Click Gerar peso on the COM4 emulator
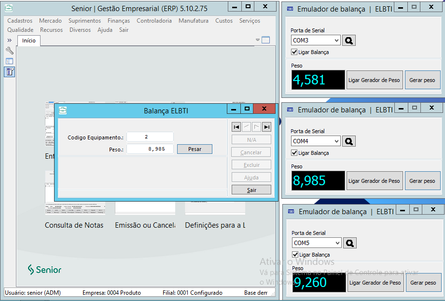 tap(422, 181)
